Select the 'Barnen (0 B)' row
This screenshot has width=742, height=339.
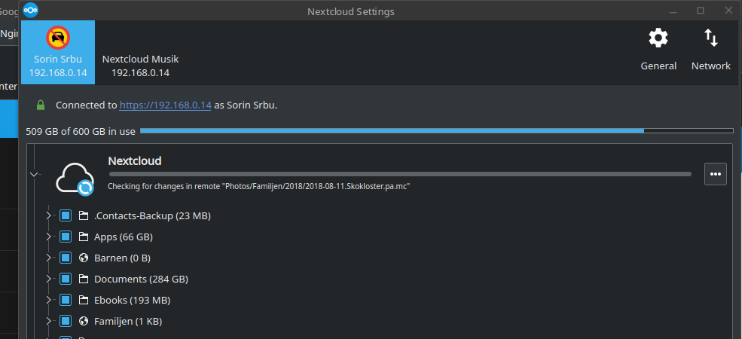click(x=123, y=258)
